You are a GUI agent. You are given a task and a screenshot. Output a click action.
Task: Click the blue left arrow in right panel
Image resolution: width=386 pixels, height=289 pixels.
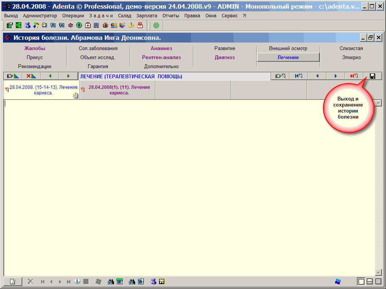tap(317, 76)
